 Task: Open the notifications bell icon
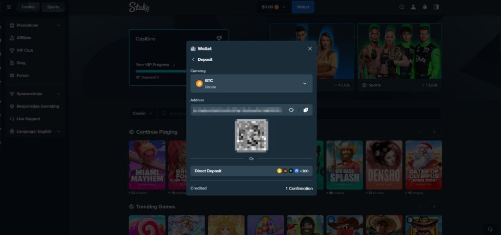pyautogui.click(x=425, y=7)
